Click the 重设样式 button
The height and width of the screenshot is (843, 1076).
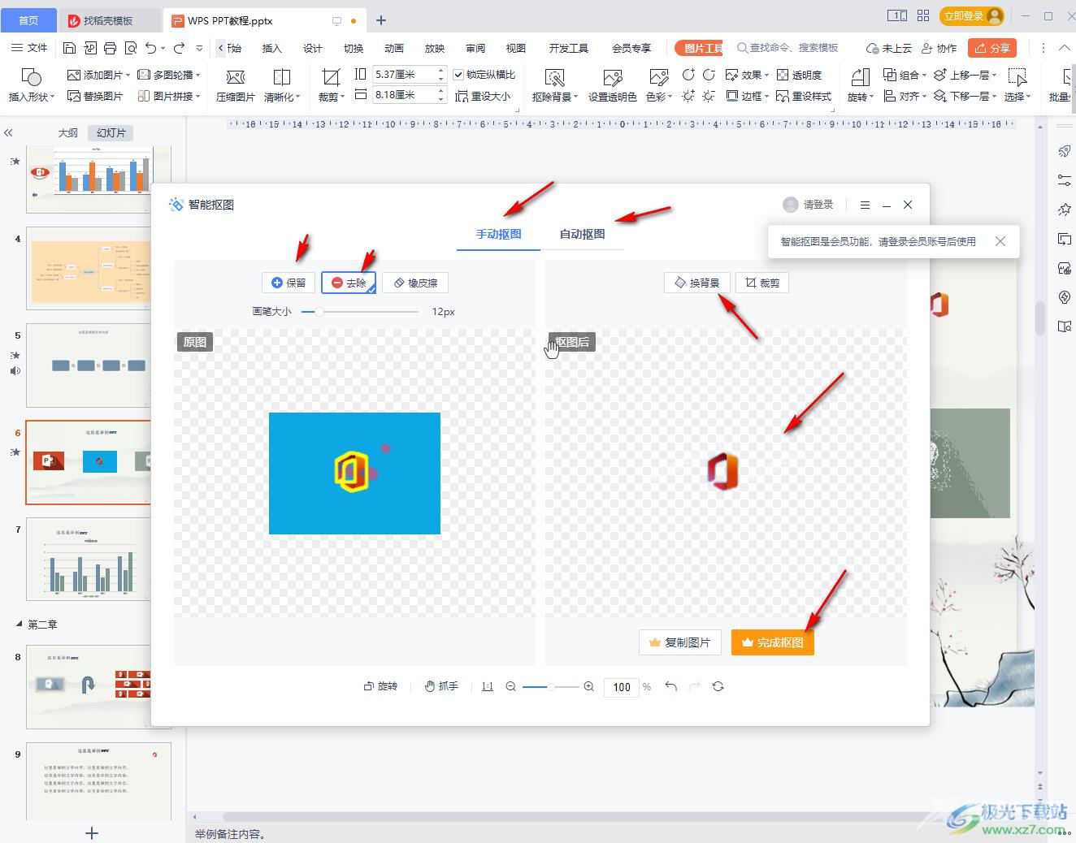[x=805, y=96]
